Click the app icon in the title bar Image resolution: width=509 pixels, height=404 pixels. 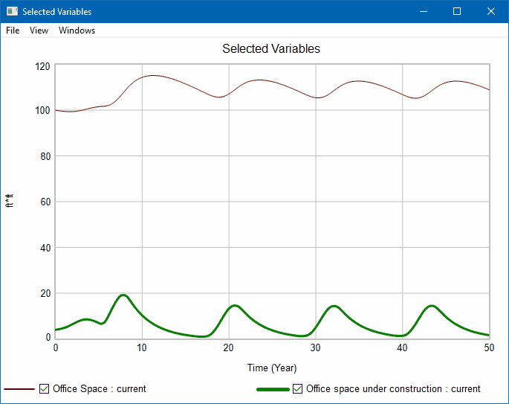point(11,11)
